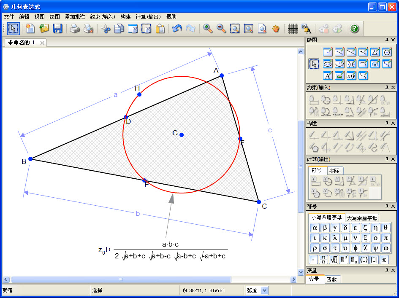Click the save file toolbar icon

57,29
